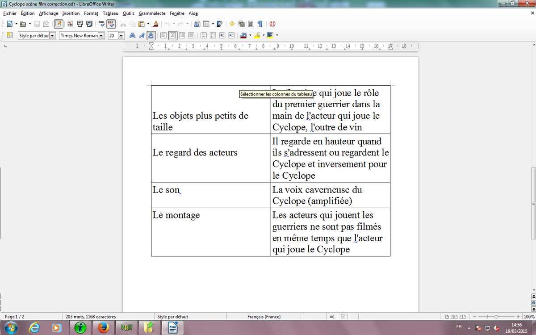Expand the Paste options dropdown arrow

(x=148, y=24)
